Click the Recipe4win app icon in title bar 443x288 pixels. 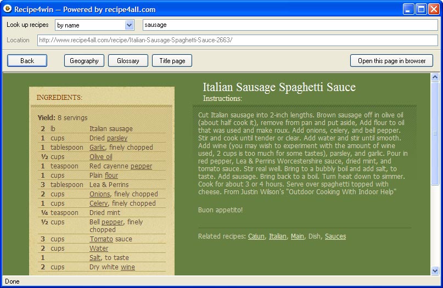click(x=8, y=9)
